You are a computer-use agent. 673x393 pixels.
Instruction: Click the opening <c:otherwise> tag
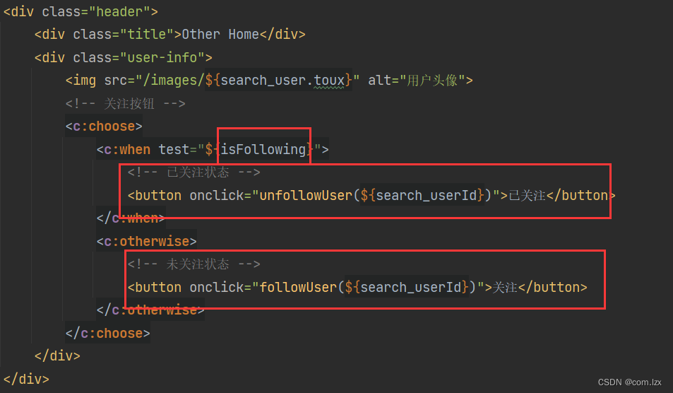pos(146,241)
